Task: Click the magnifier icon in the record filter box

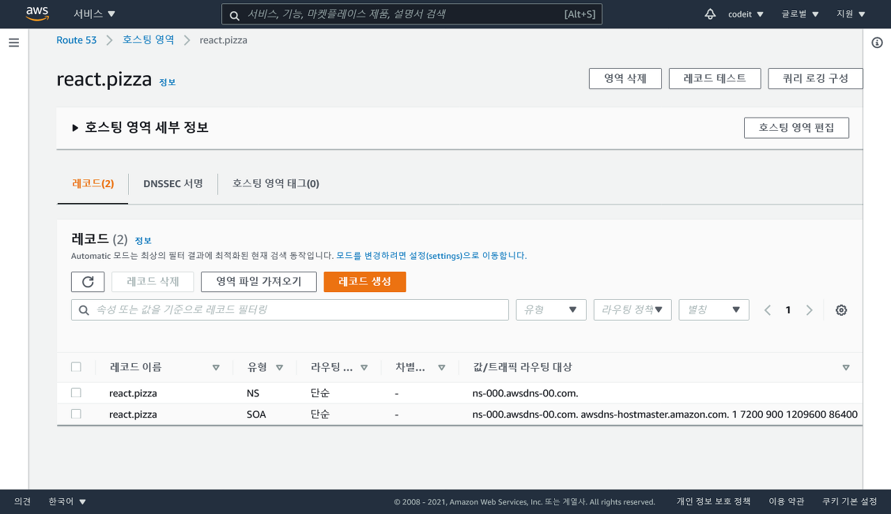Action: [x=84, y=310]
